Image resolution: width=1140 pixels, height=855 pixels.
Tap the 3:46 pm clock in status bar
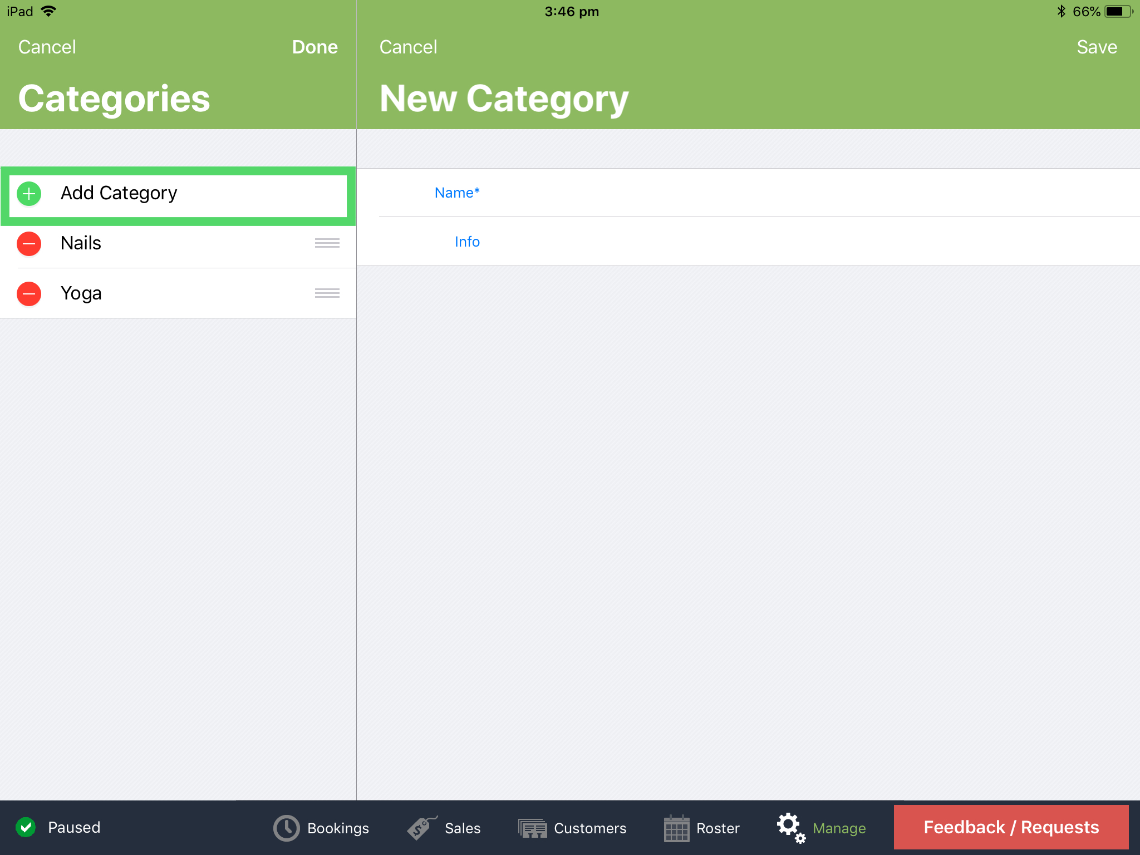pyautogui.click(x=572, y=11)
